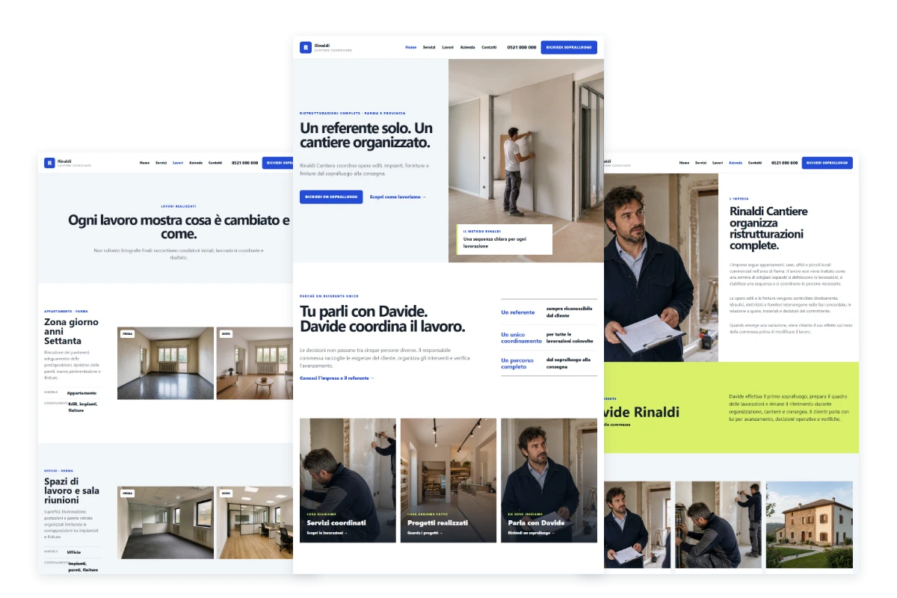Open Contatti in center page navigation

point(489,47)
